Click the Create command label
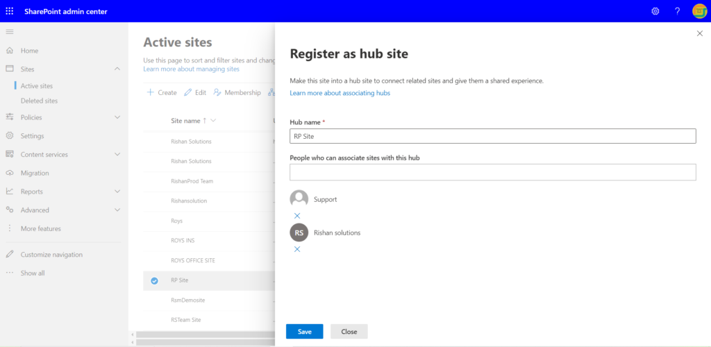 (167, 92)
